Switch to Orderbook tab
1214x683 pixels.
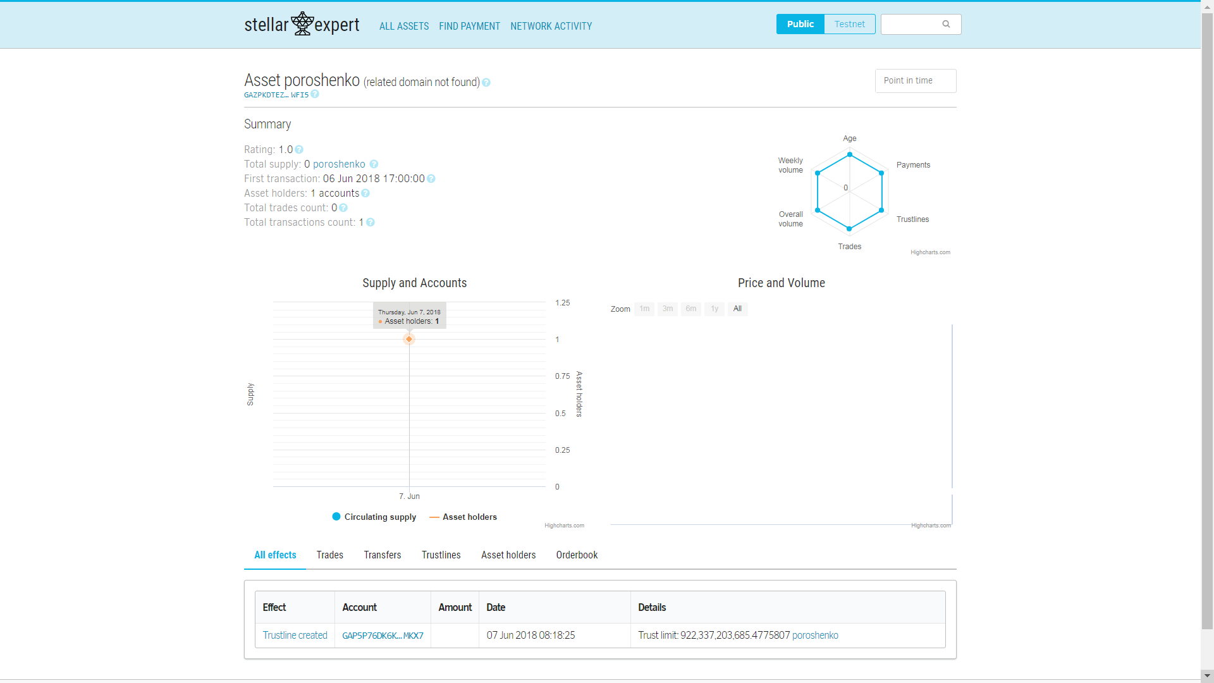(577, 555)
